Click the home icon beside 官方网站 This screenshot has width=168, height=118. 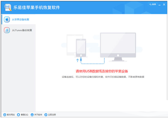pos(5,115)
